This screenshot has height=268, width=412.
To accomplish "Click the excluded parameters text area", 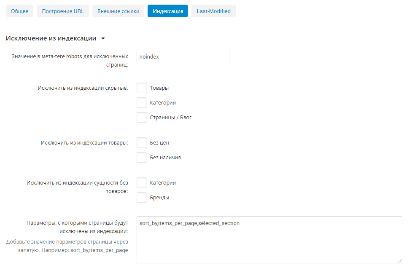I will [x=269, y=240].
